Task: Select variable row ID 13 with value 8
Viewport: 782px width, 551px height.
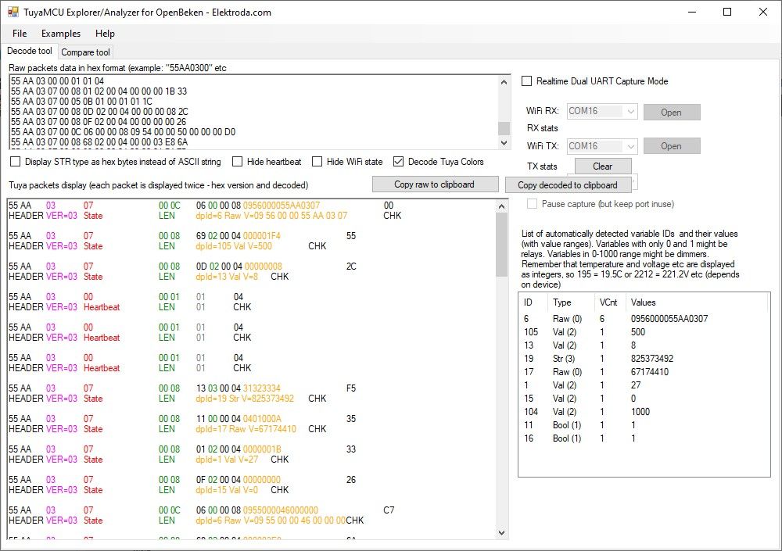Action: pyautogui.click(x=644, y=345)
